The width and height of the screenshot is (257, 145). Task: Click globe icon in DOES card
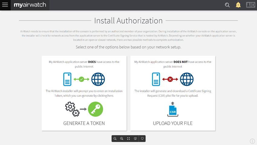coord(98,79)
